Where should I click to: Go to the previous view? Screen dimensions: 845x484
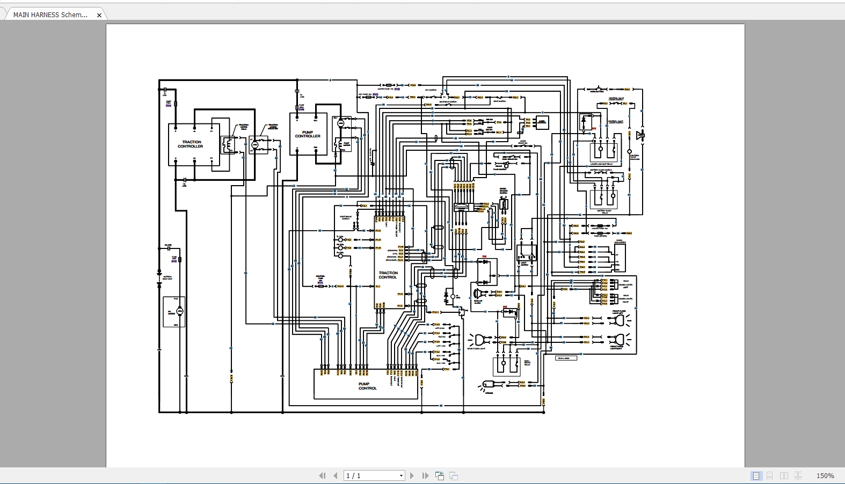coord(440,475)
